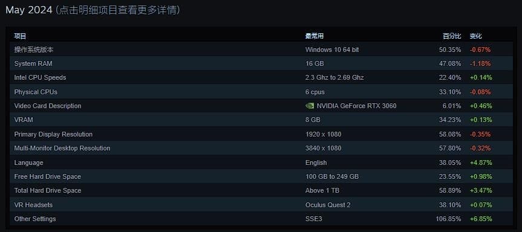Click the 最常用 column header
Image resolution: width=522 pixels, height=232 pixels.
315,36
